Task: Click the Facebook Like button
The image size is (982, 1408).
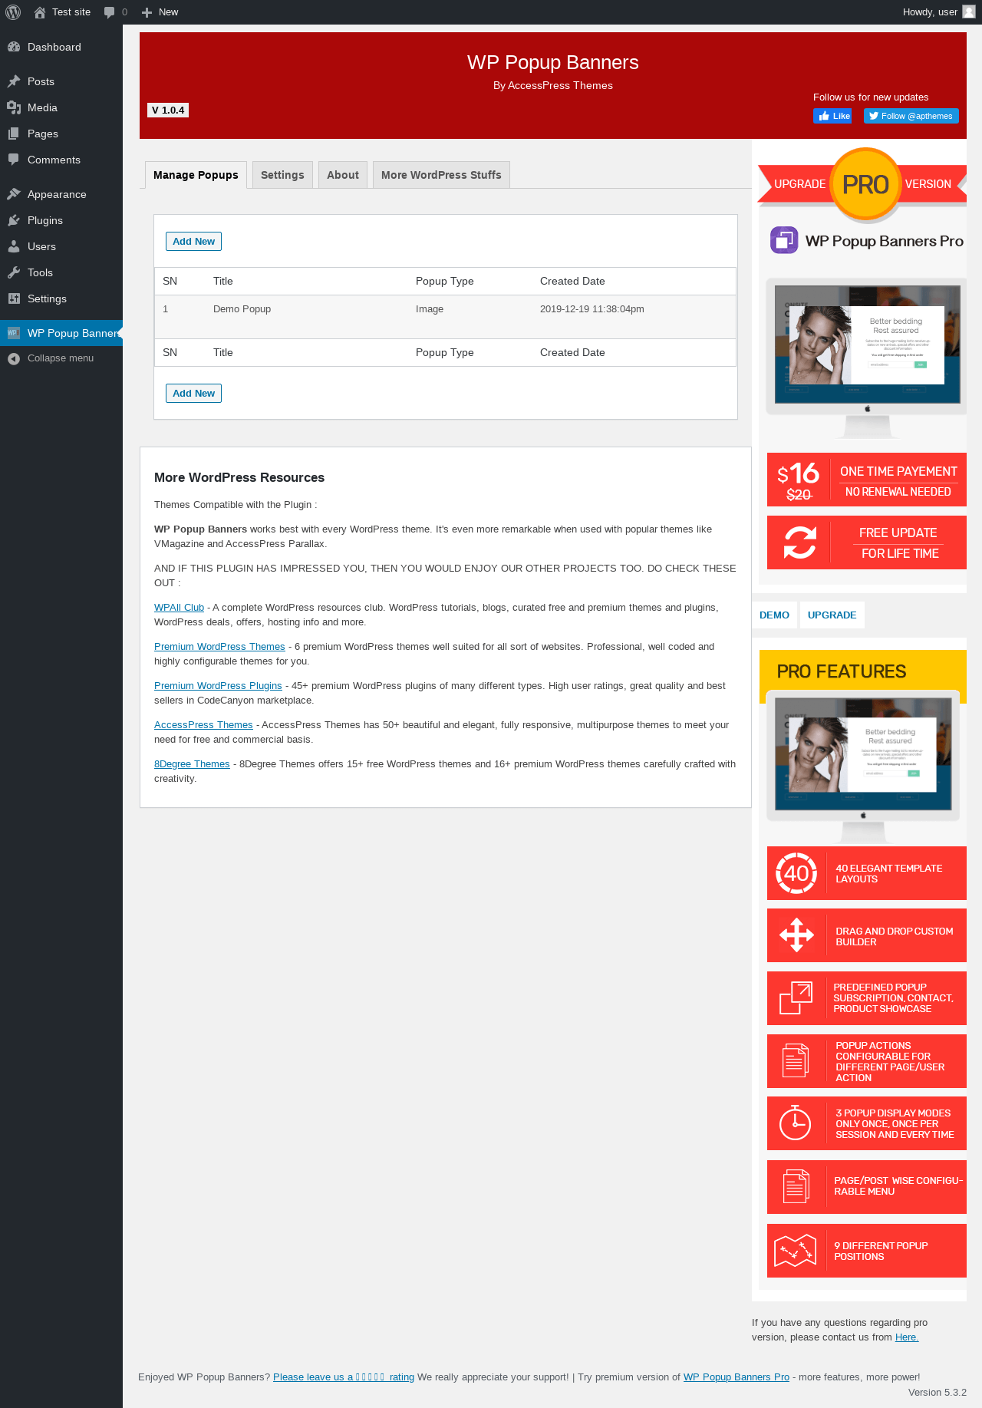Action: [x=832, y=116]
